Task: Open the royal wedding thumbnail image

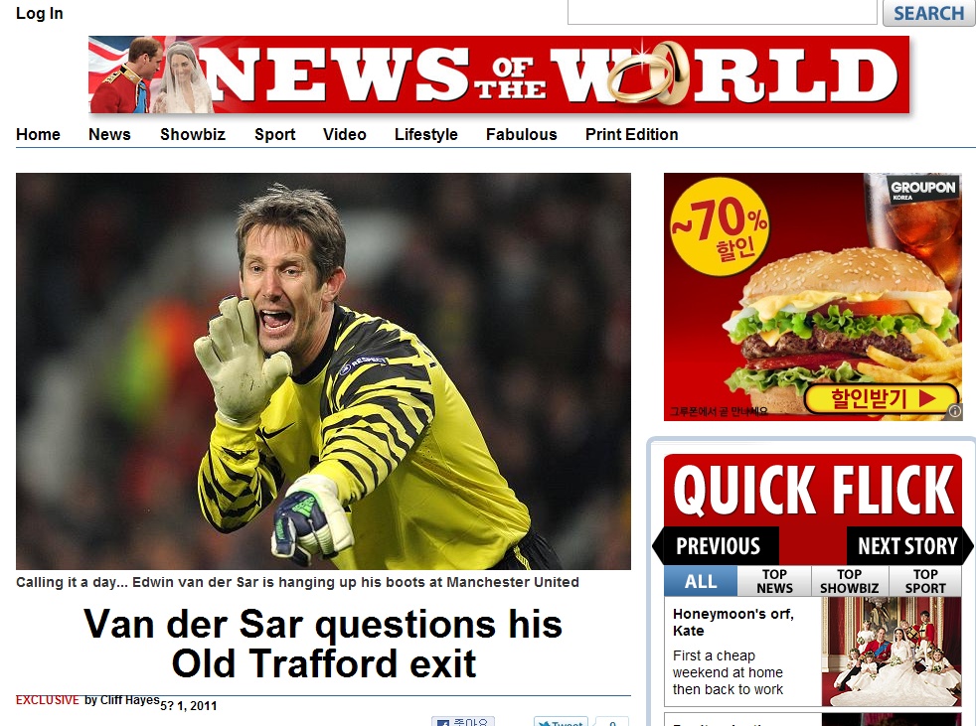Action: (892, 652)
